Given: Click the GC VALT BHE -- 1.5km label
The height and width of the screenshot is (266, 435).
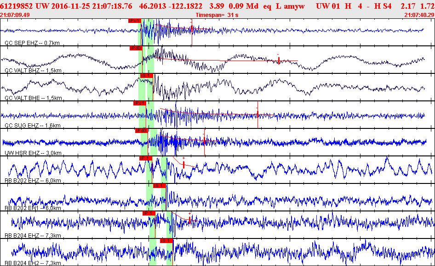Looking at the screenshot, I should coord(33,98).
